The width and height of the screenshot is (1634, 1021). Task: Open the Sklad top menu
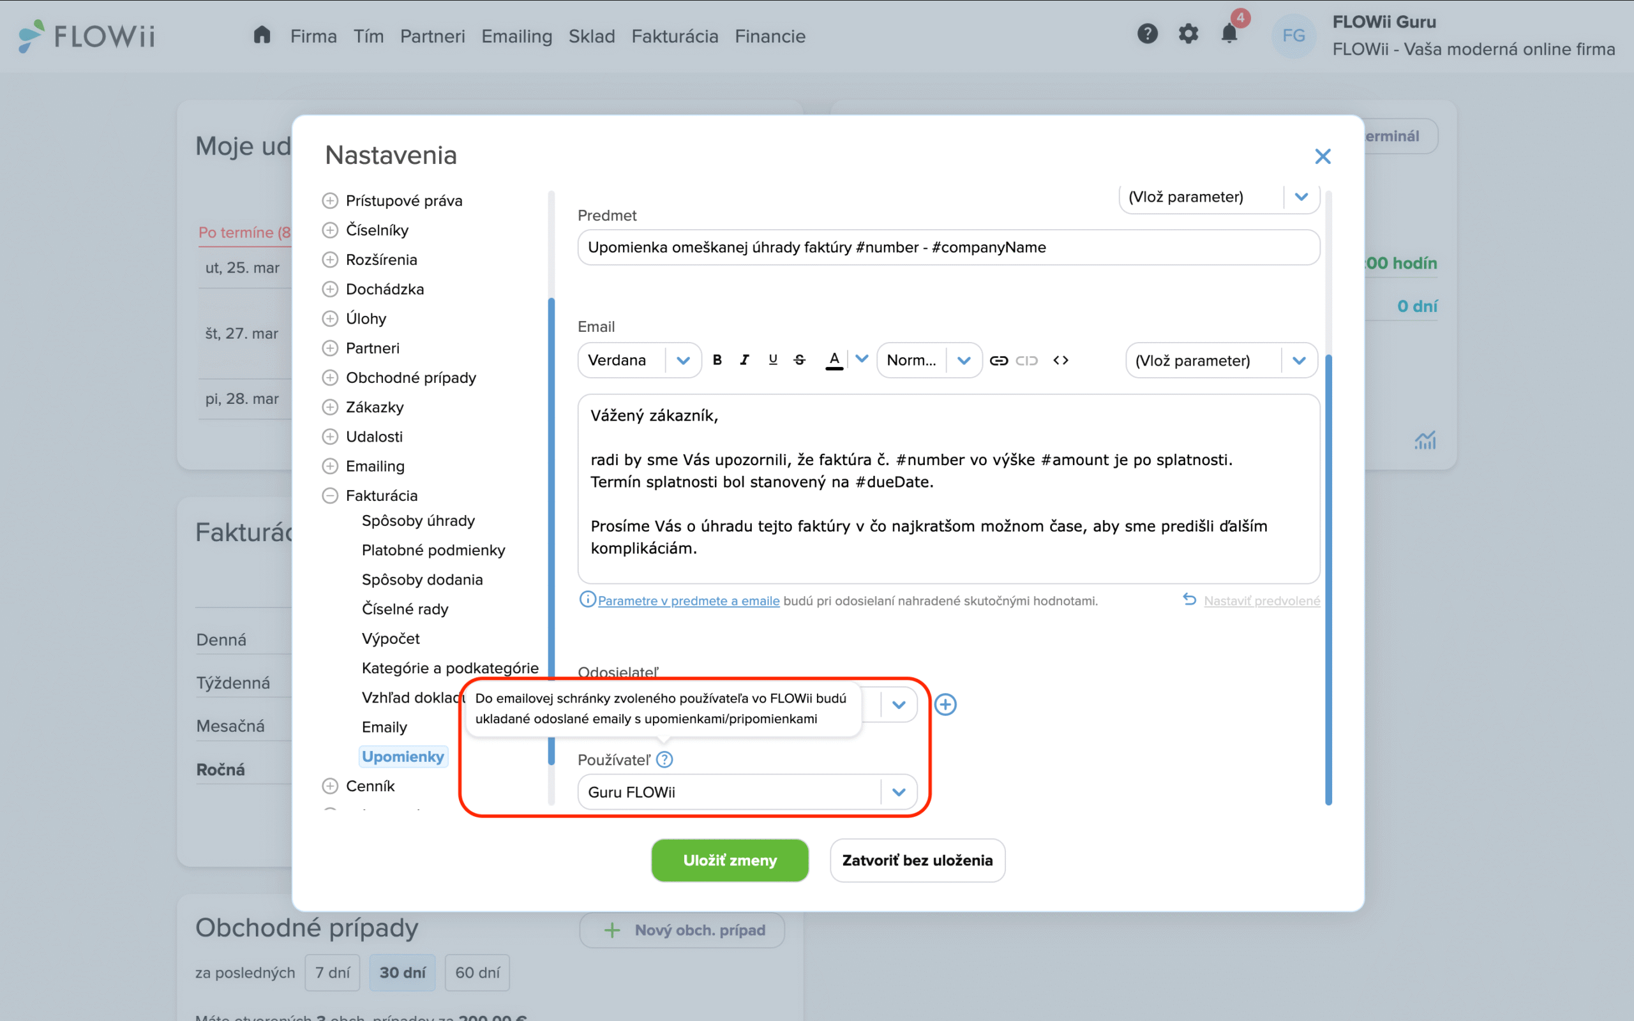coord(592,36)
